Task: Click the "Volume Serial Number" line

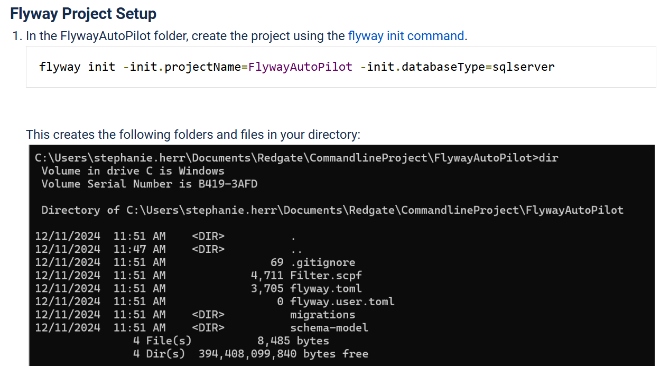Action: tap(149, 184)
